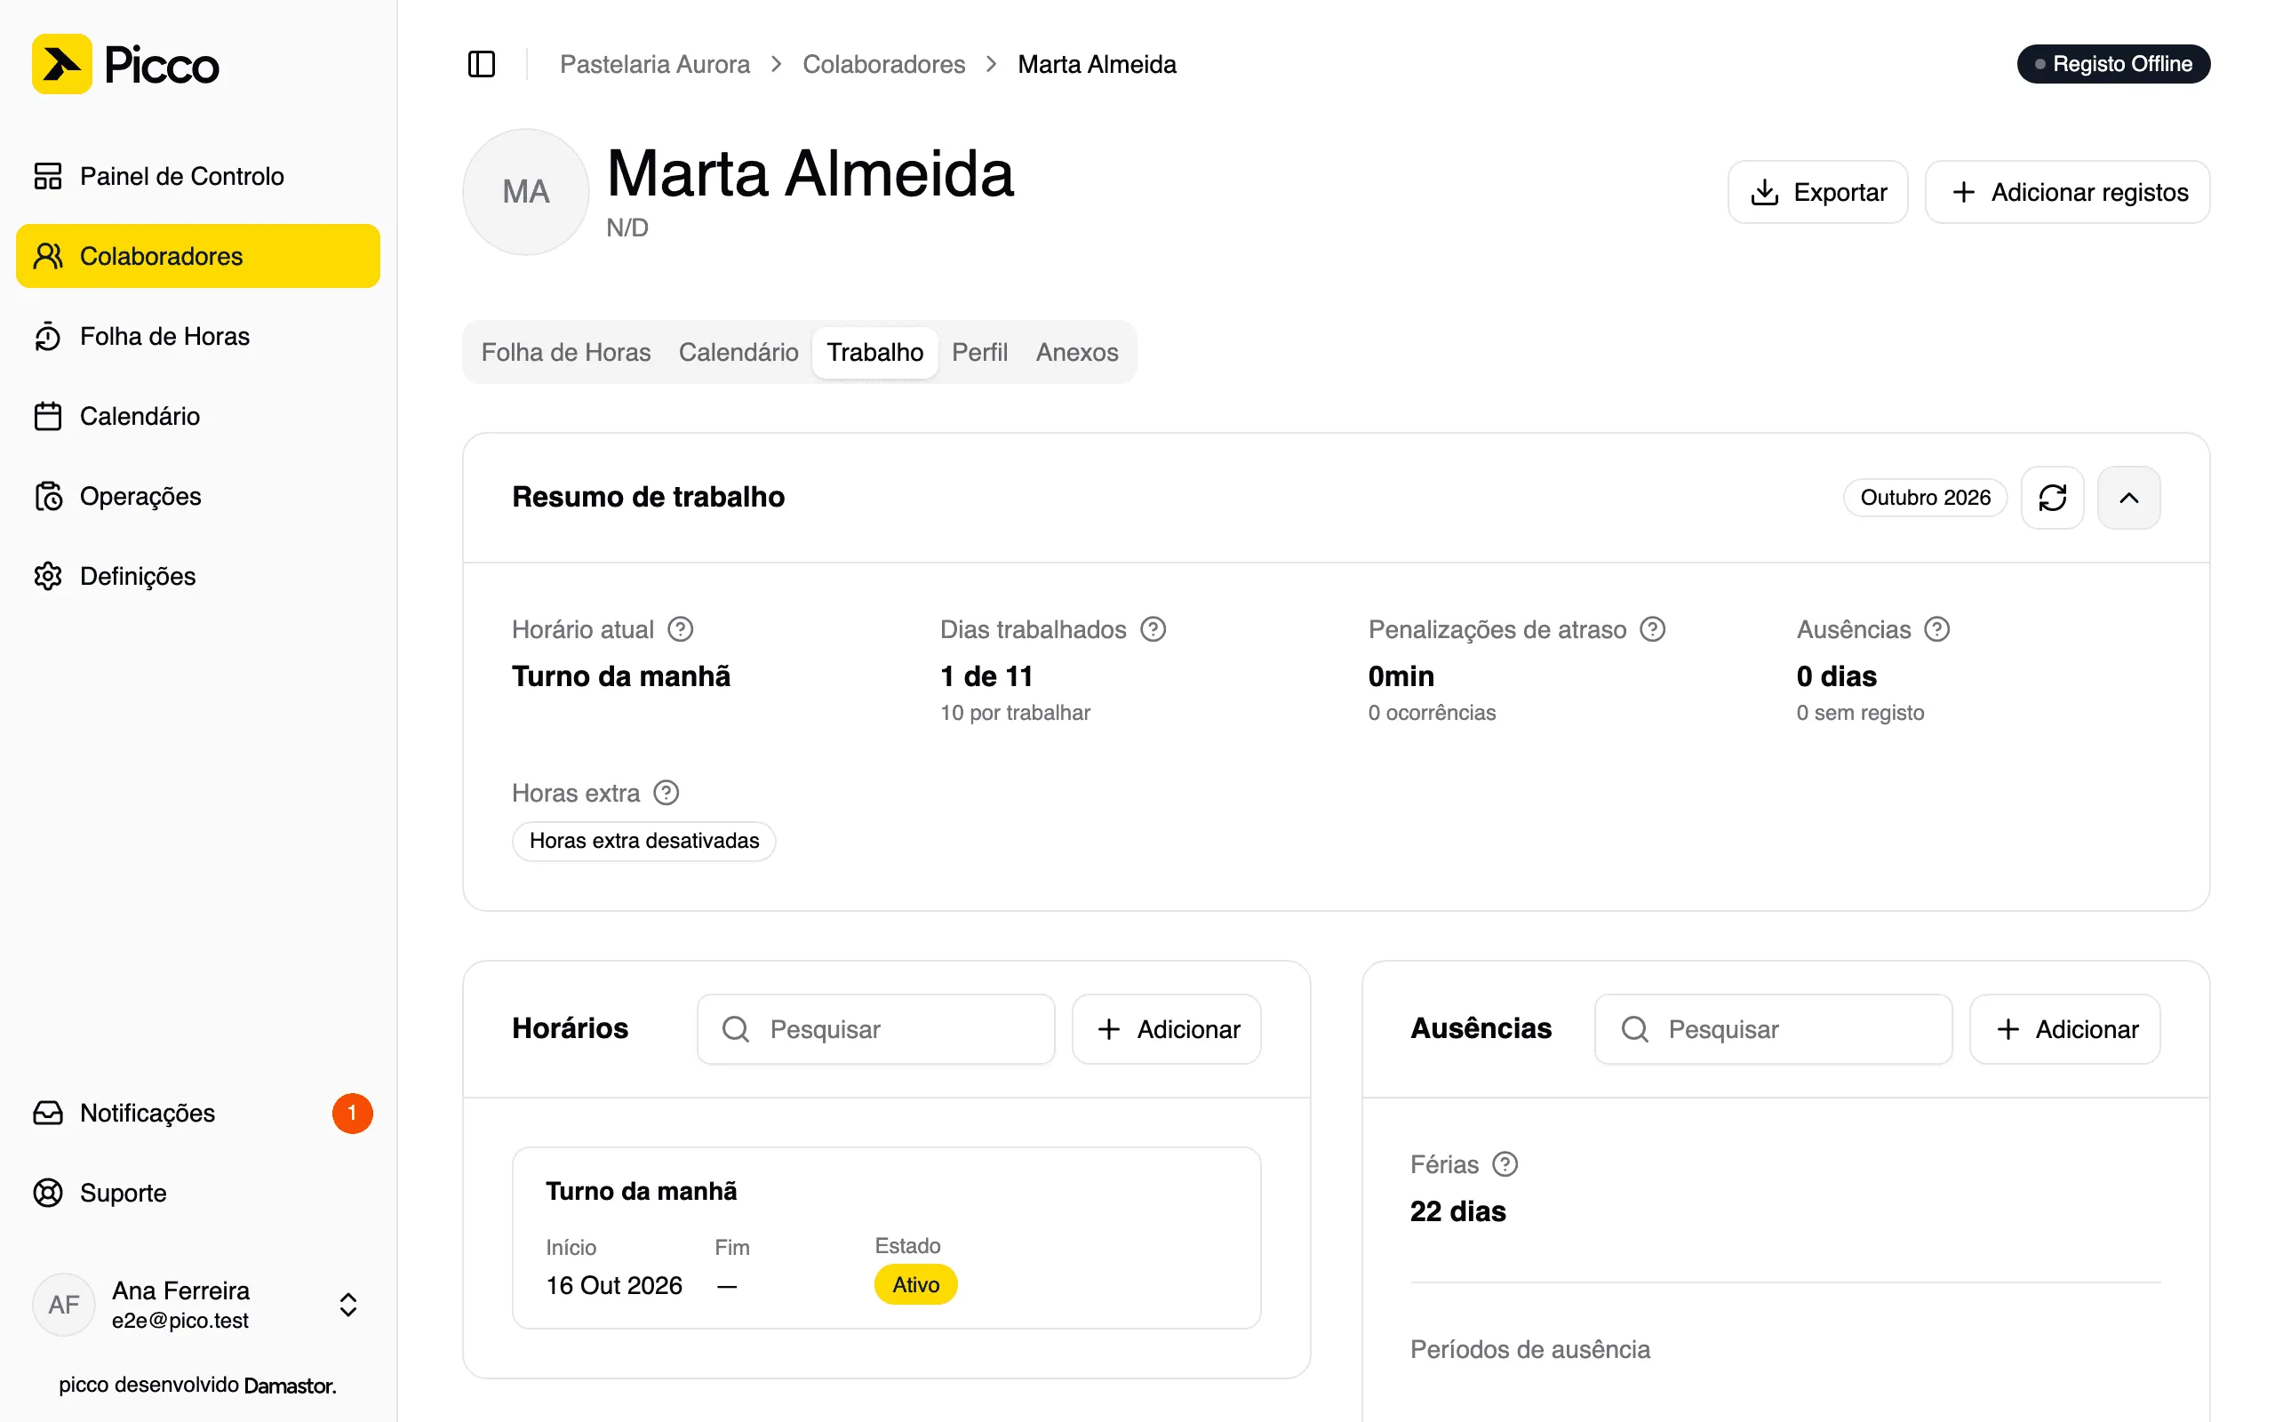Viewport: 2275px width, 1422px height.
Task: Show help for Ausências in summary
Action: [x=1936, y=629]
